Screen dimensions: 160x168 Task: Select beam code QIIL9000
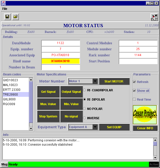point(16,99)
